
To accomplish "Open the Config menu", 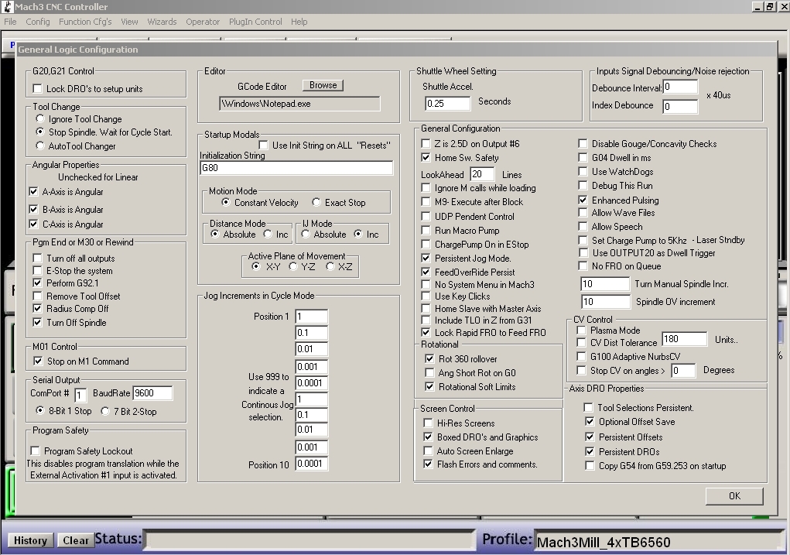I will [x=37, y=22].
